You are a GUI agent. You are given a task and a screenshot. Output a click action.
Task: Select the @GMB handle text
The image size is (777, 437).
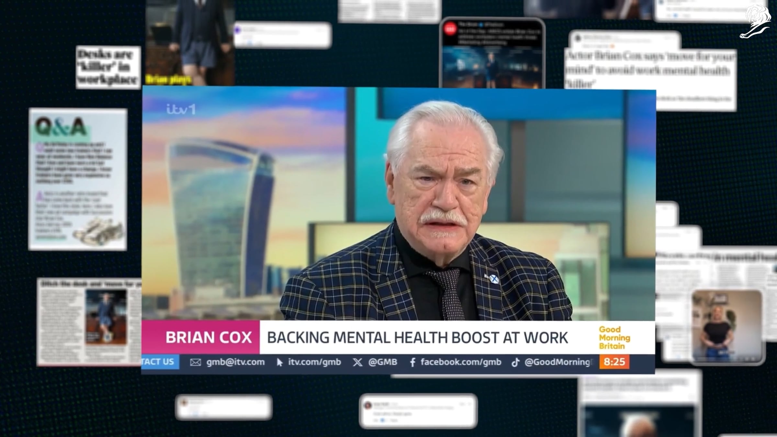point(383,362)
